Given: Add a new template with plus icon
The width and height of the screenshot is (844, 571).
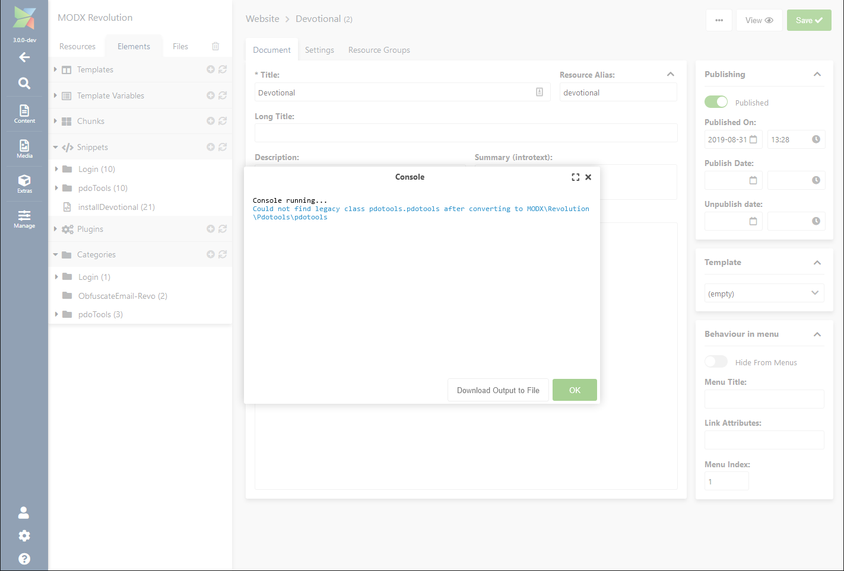Looking at the screenshot, I should [x=210, y=69].
